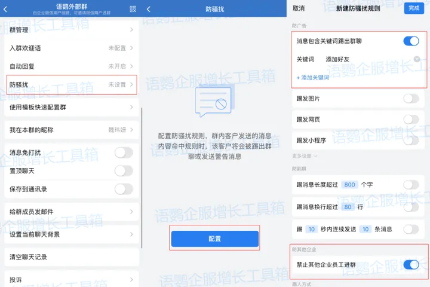The image size is (430, 287).
Task: Enable 踢发图片 switch
Action: click(411, 99)
